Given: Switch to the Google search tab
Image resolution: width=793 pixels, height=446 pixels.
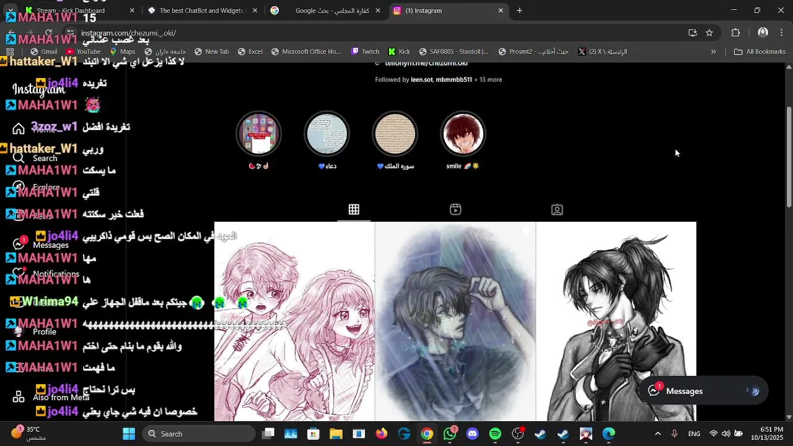Looking at the screenshot, I should coord(326,11).
